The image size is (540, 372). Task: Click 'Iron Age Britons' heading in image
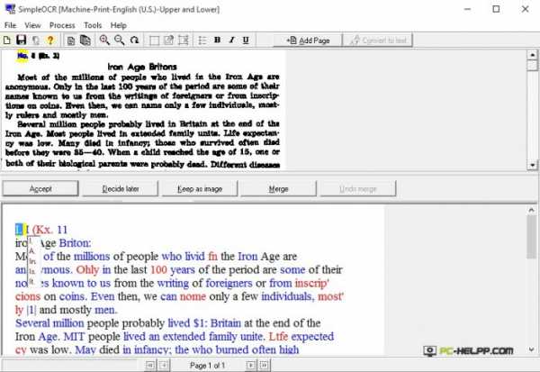coord(142,67)
